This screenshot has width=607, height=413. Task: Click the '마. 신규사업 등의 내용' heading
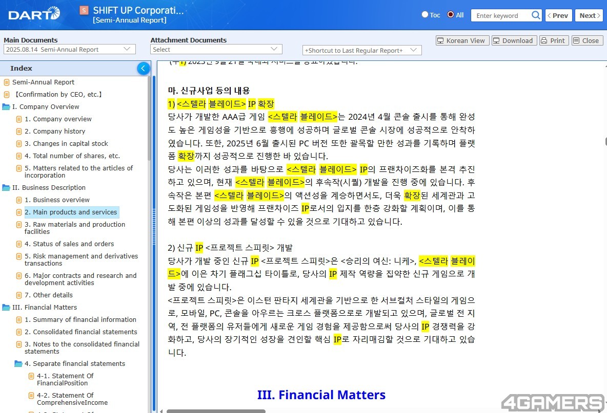coord(209,91)
